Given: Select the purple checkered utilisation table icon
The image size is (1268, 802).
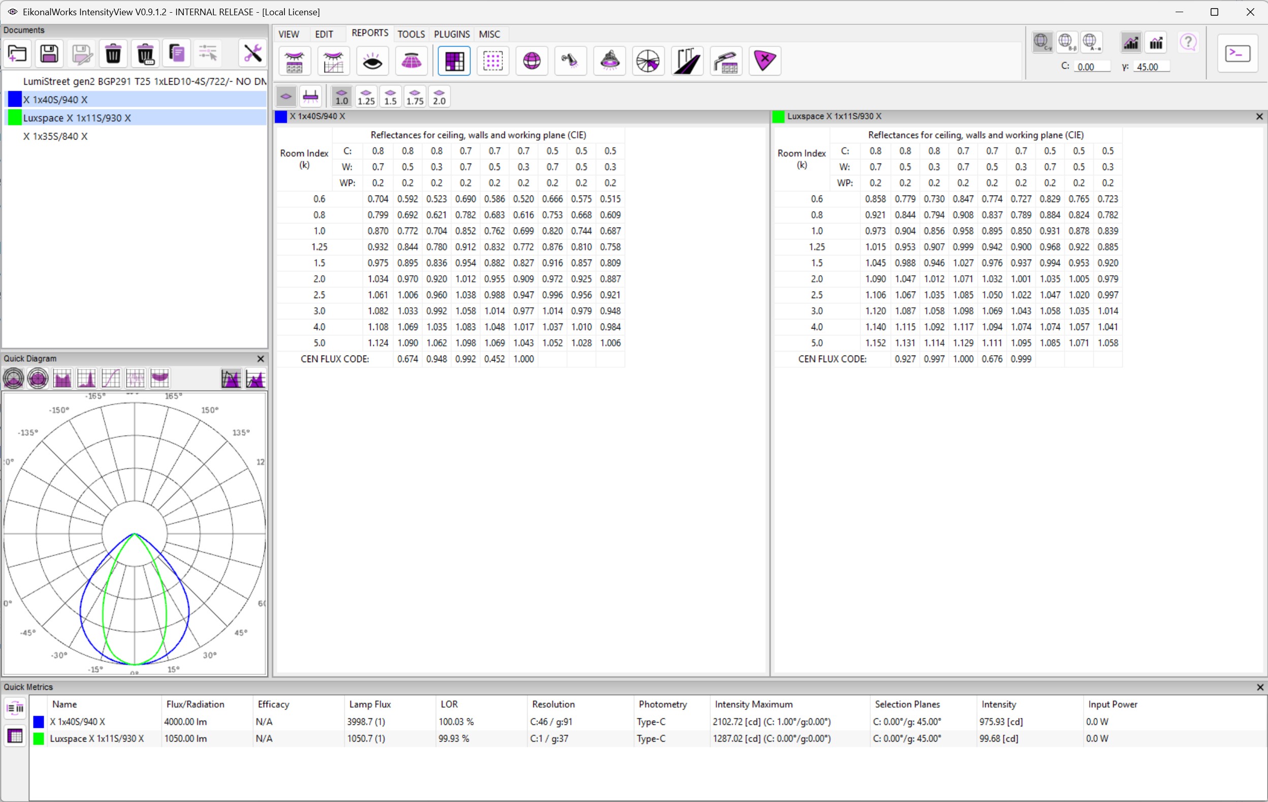Looking at the screenshot, I should (454, 61).
